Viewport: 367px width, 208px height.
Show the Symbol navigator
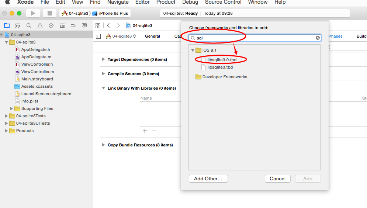coord(18,25)
